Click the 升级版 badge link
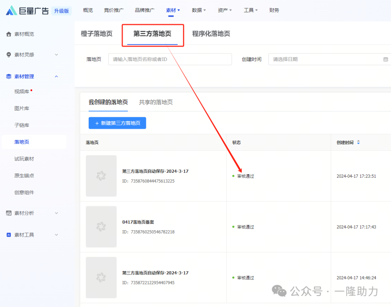Screen dimensions: 391x307 click(62, 10)
